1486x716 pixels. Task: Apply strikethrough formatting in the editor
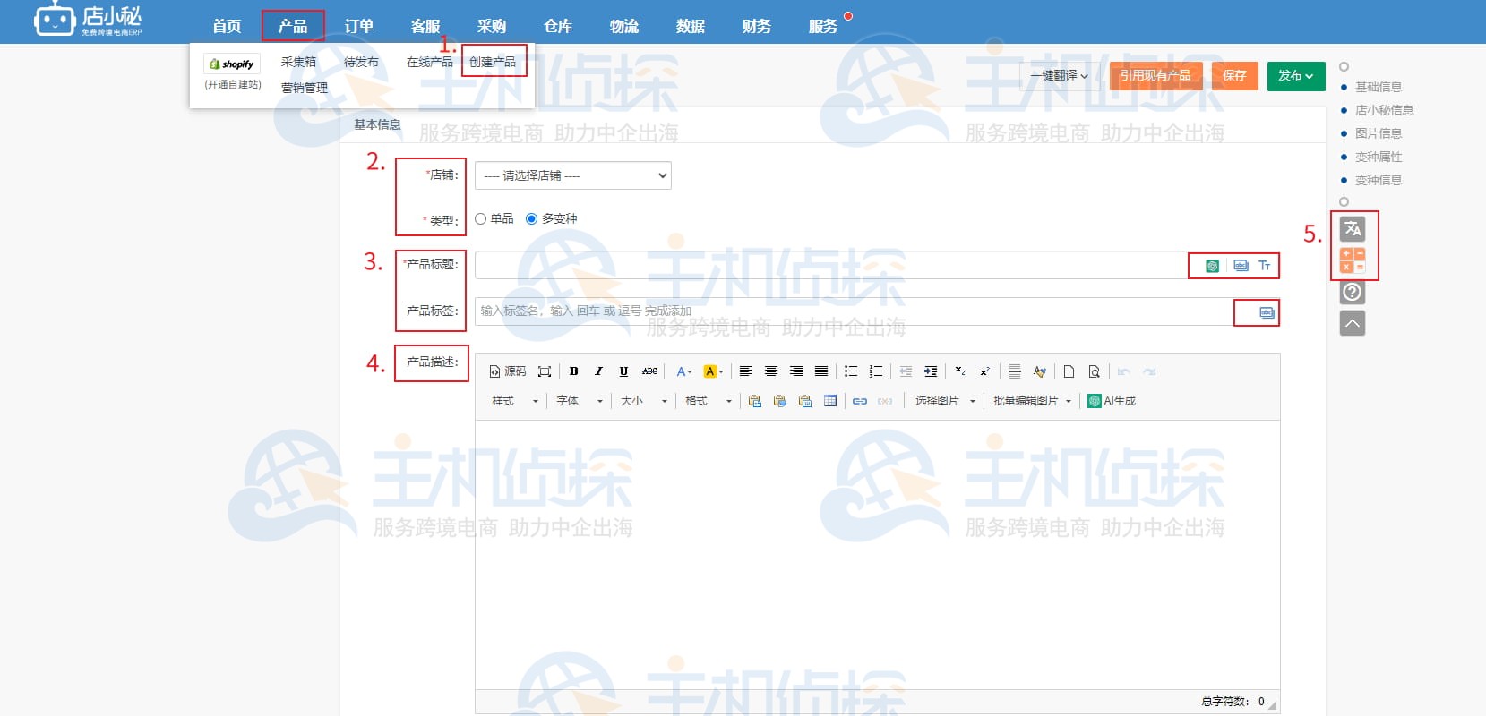(x=649, y=371)
